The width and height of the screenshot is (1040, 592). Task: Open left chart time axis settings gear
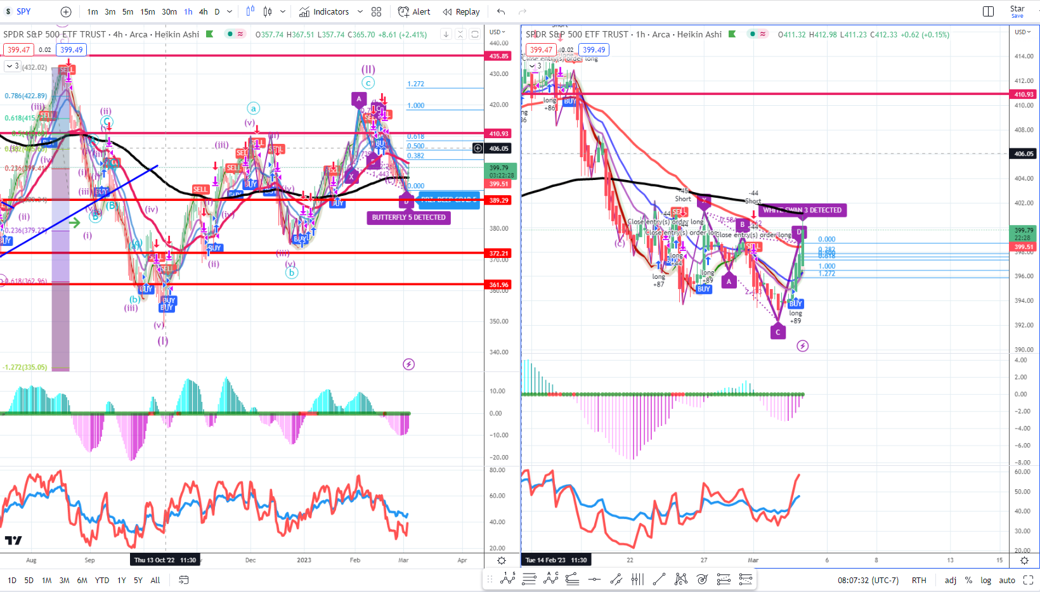pyautogui.click(x=502, y=560)
